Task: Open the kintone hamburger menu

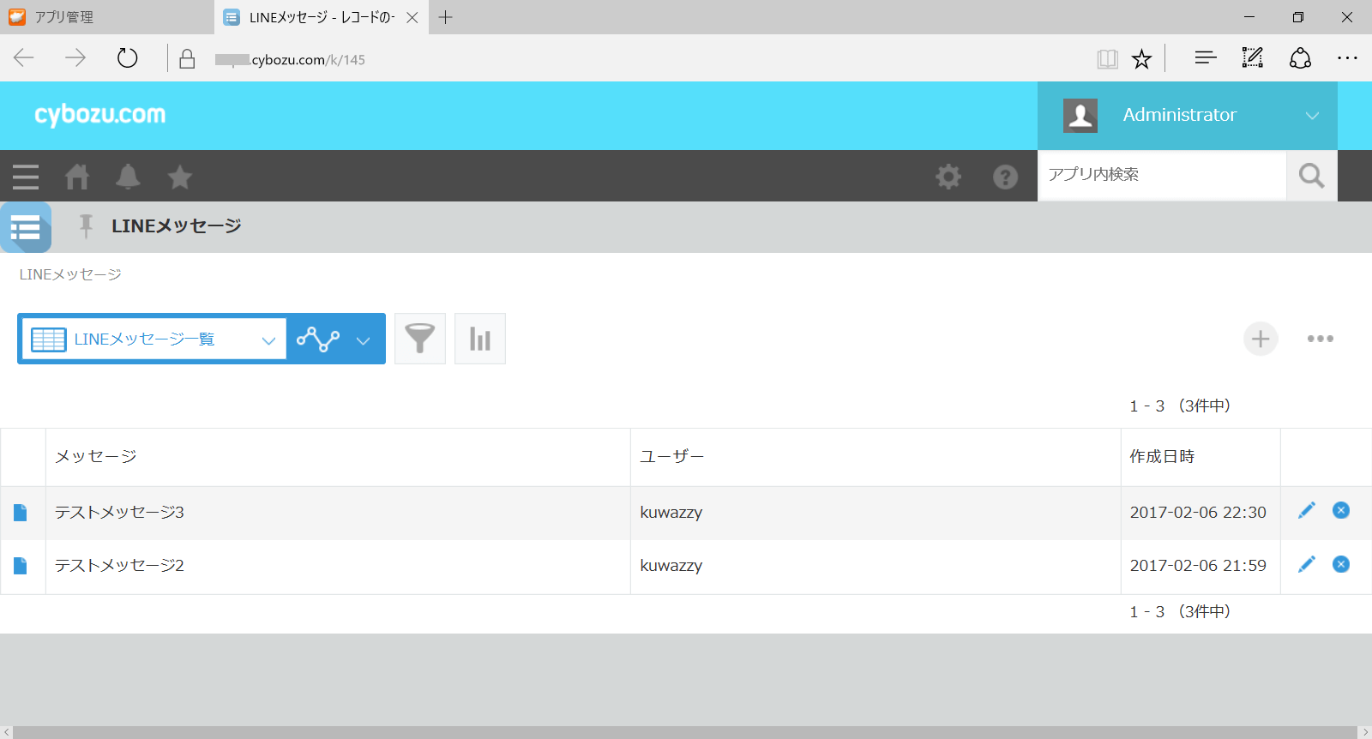Action: tap(26, 177)
